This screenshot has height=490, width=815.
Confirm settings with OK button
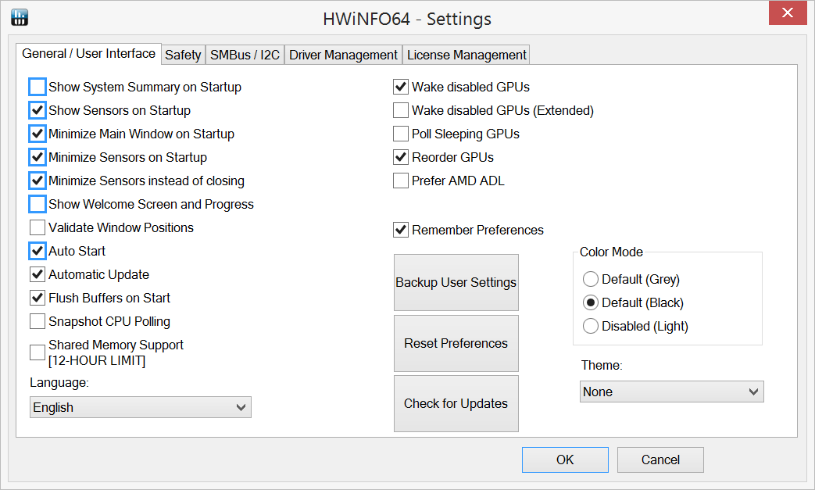pyautogui.click(x=565, y=460)
